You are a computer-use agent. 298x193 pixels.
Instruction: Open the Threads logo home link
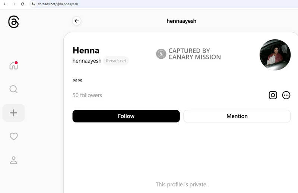click(x=13, y=22)
